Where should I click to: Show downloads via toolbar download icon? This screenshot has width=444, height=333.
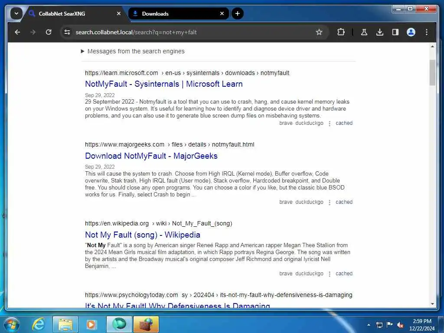380,32
